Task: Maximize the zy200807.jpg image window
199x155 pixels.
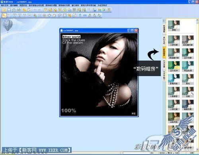Action: (133, 30)
